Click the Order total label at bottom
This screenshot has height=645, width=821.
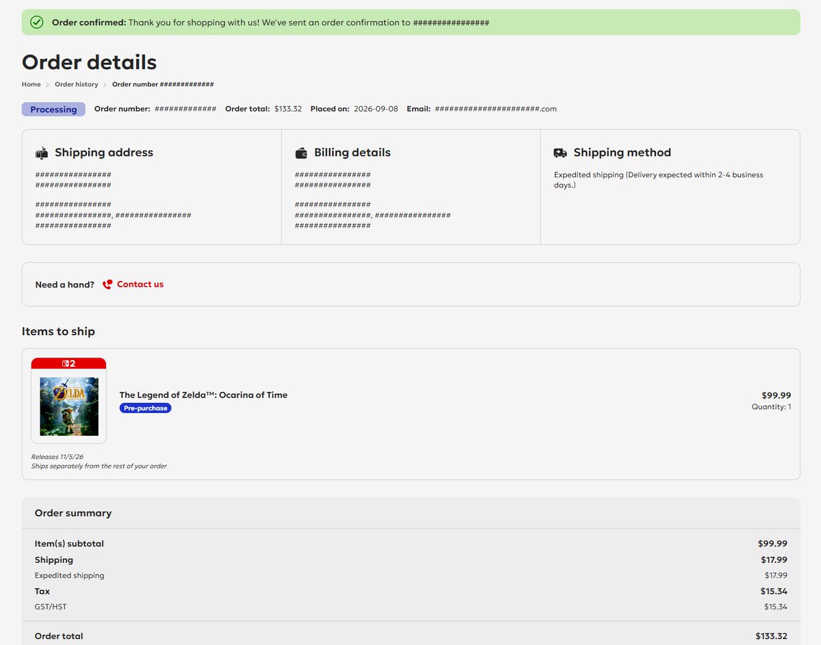[59, 636]
